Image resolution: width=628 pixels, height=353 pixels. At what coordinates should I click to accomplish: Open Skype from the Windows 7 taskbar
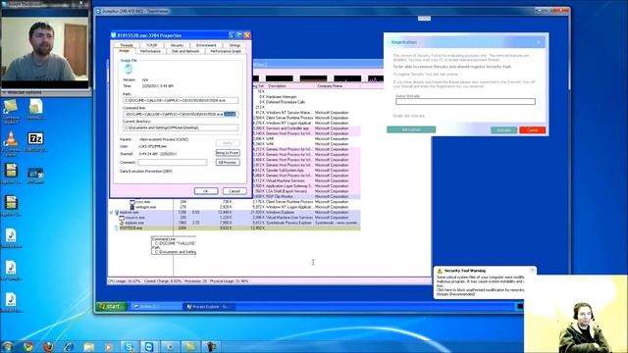(129, 346)
